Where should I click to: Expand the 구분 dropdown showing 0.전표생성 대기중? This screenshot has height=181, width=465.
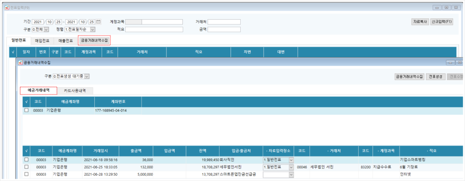pos(87,76)
